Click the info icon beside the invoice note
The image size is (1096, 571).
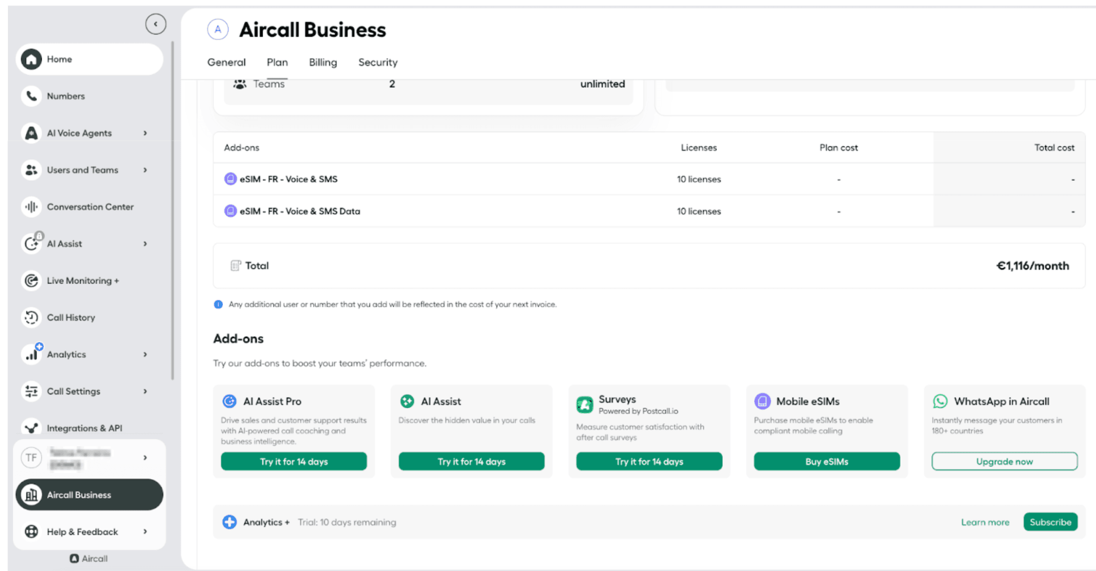pyautogui.click(x=218, y=304)
